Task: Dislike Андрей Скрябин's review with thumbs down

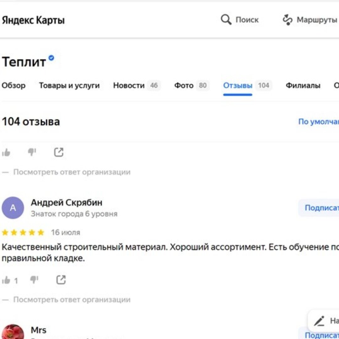Action: tap(34, 280)
